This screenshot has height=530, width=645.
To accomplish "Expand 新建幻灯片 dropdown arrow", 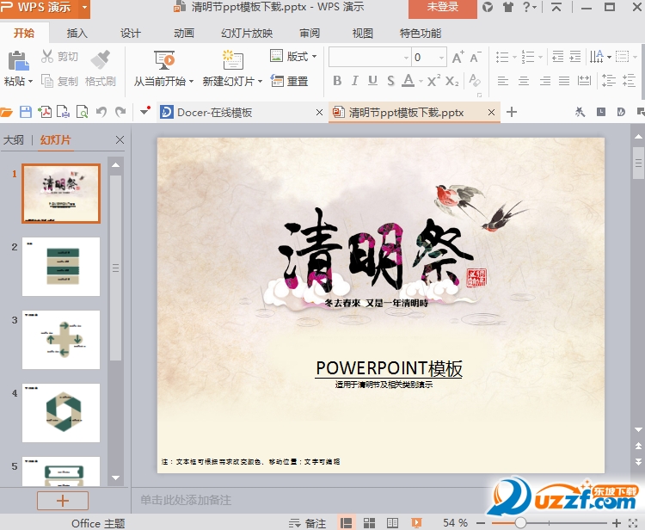I will pos(260,82).
